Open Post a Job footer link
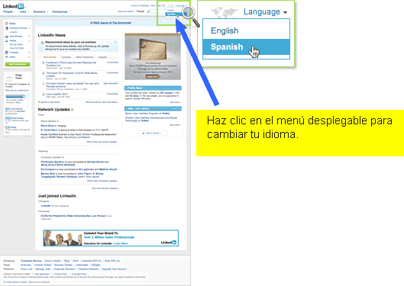Viewport: 404px width, 286px height. (x=27, y=269)
